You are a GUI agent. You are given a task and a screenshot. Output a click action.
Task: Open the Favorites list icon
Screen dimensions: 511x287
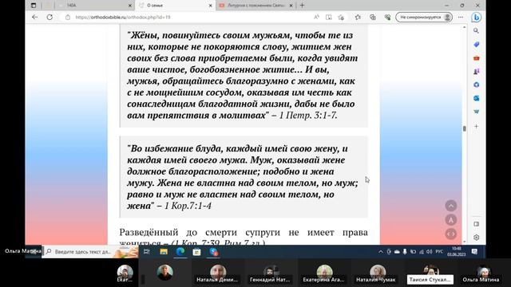[x=358, y=18]
